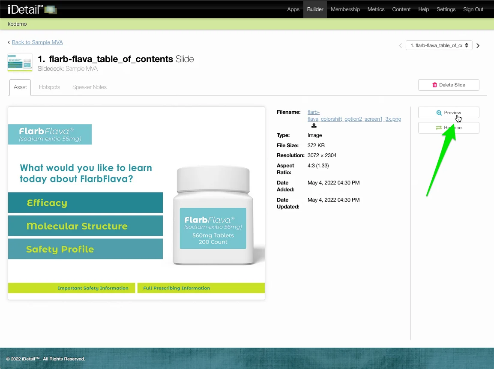This screenshot has width=494, height=369.
Task: Open the Content menu
Action: coord(401,9)
